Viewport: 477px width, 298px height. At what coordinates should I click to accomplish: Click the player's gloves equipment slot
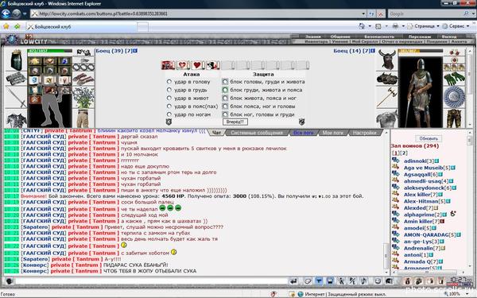pos(83,79)
